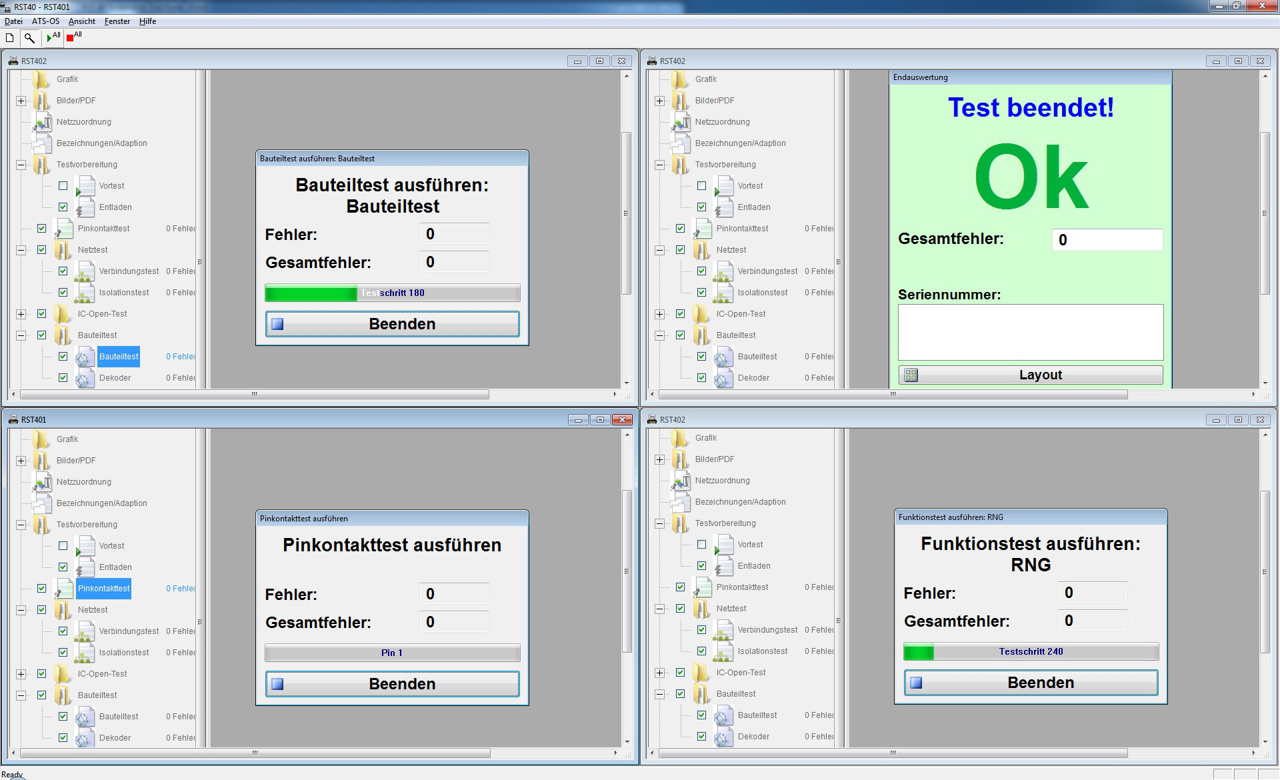1280x780 pixels.
Task: Select Pinkontakttest icon in bottom-right RST402 window
Action: point(703,587)
